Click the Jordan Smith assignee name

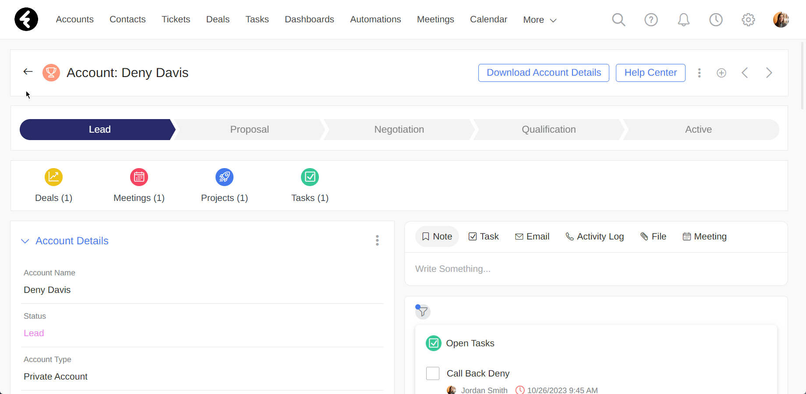click(x=484, y=390)
